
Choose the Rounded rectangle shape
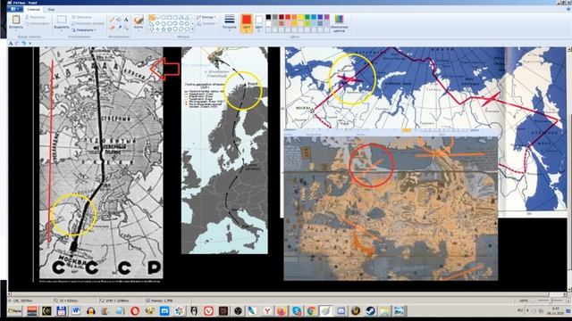coord(175,18)
